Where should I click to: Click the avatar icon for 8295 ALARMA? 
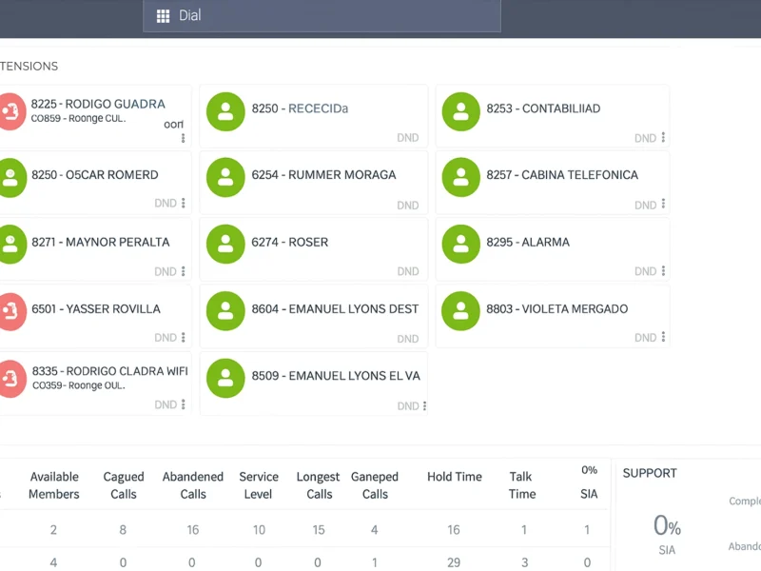[461, 244]
